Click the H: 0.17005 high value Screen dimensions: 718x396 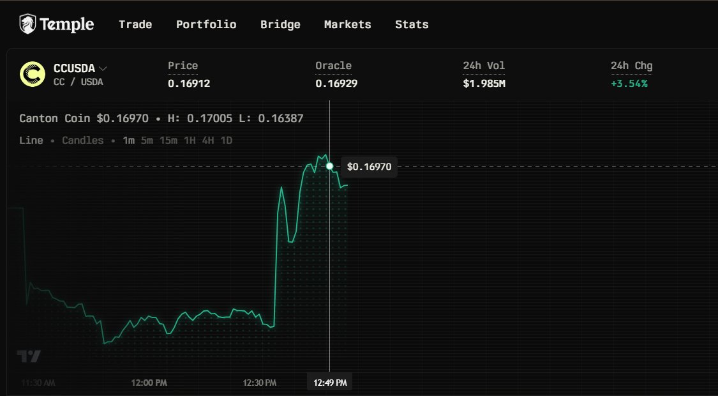click(200, 118)
